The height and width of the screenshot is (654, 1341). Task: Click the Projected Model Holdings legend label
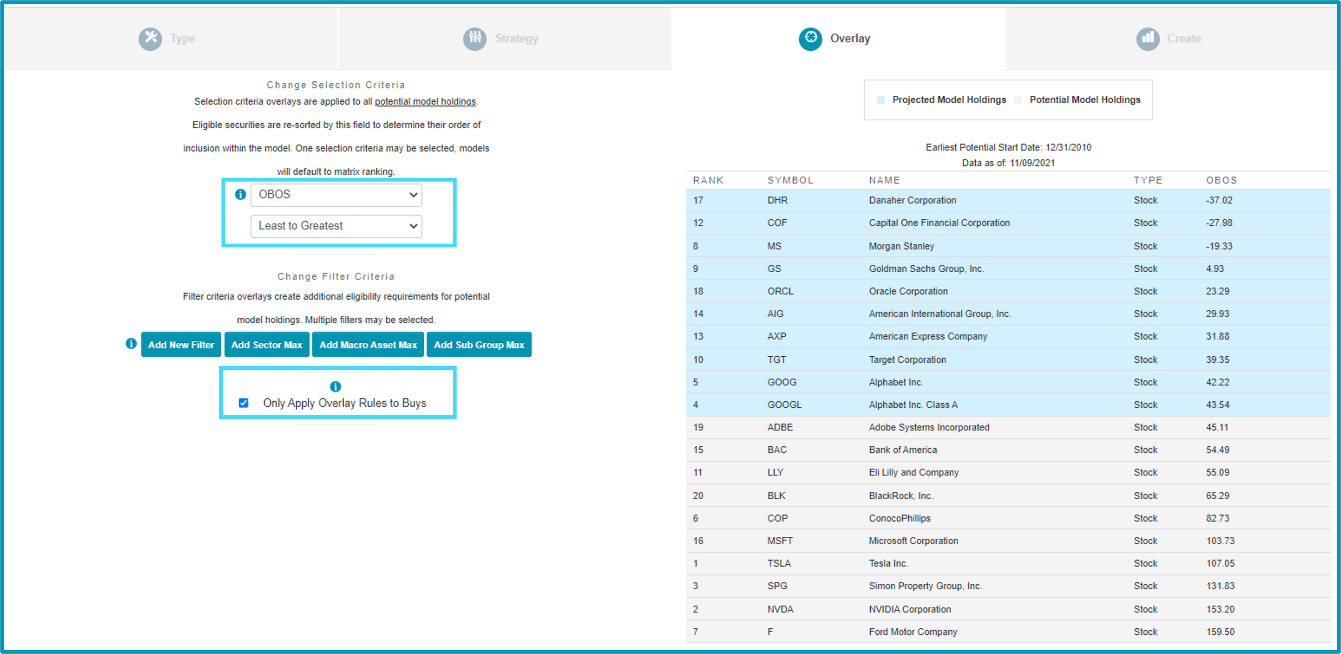[949, 100]
